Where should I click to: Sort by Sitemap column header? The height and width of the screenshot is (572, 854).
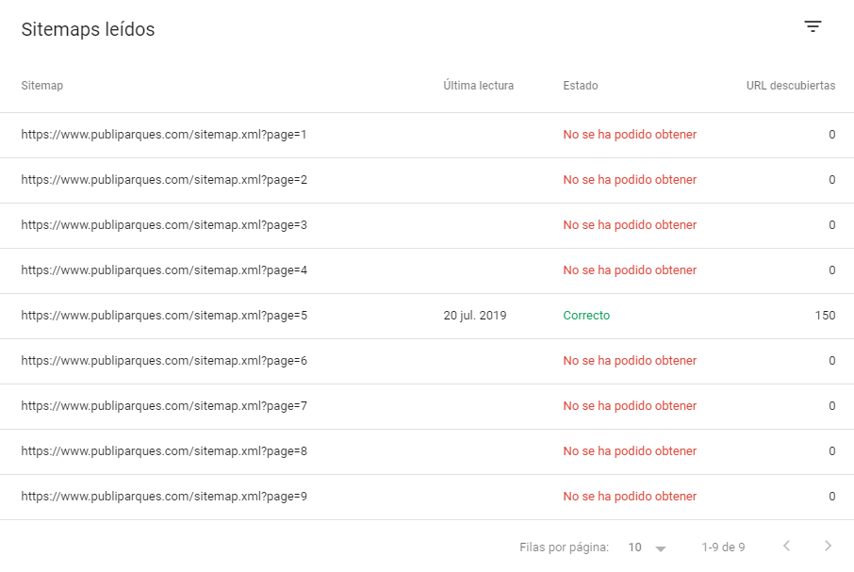click(x=41, y=86)
